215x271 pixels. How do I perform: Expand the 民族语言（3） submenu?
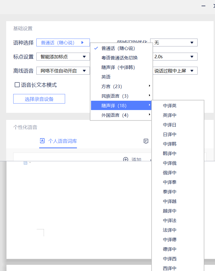click(121, 96)
